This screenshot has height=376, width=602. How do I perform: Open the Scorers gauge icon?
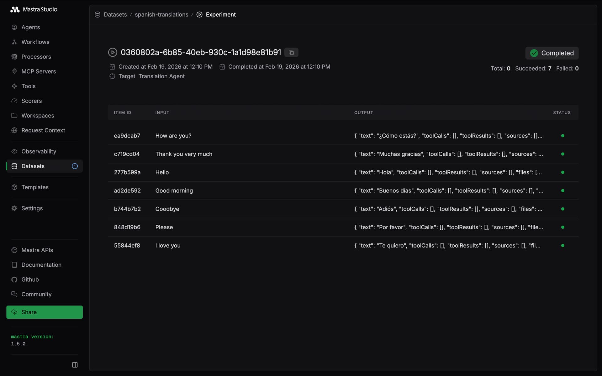[x=14, y=101]
